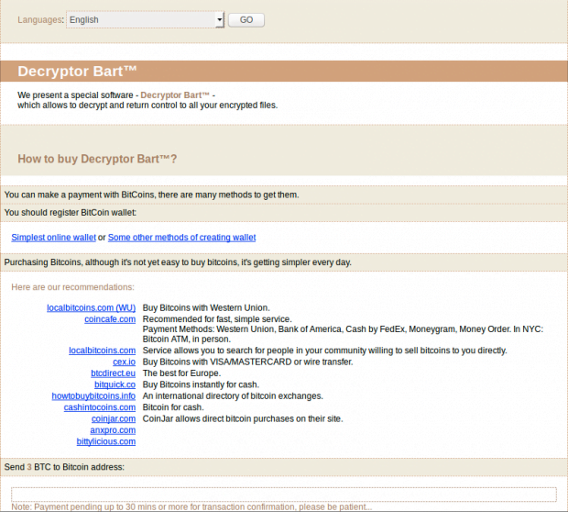Open the coinjar.com link
This screenshot has height=512, width=568.
click(x=114, y=418)
